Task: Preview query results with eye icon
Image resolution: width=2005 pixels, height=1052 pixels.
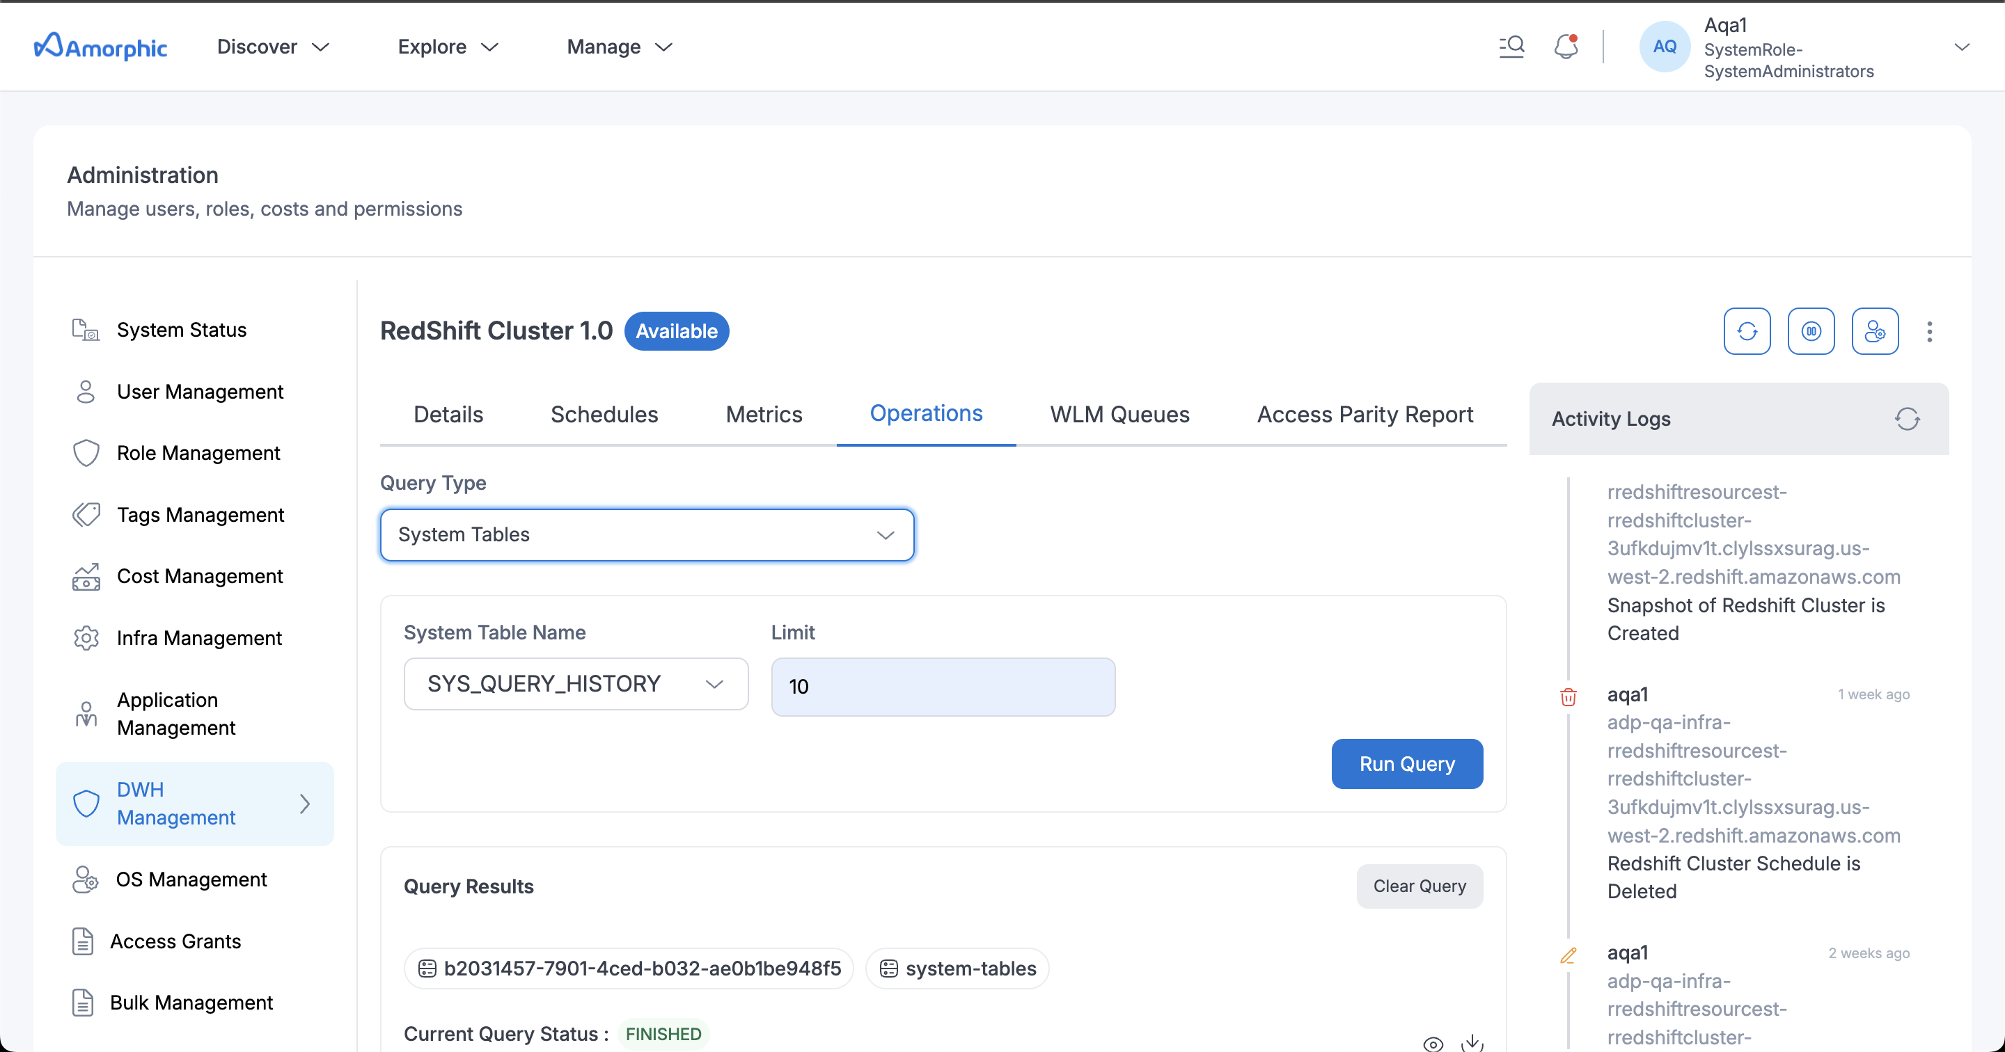Action: (1433, 1044)
